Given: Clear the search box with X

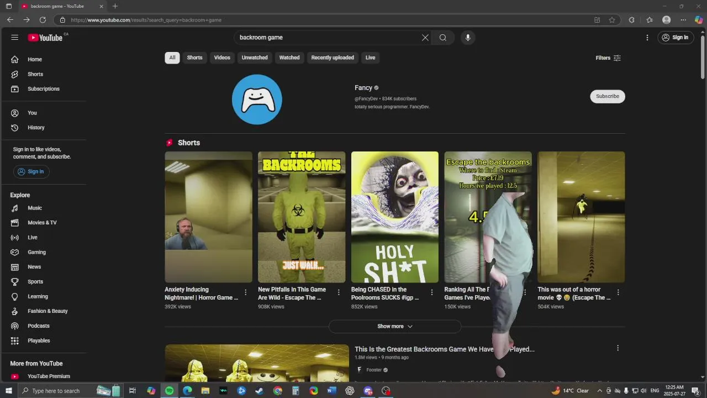Looking at the screenshot, I should [425, 38].
